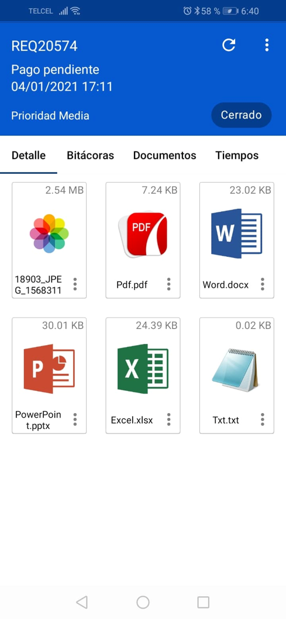Screen dimensions: 286x619
Task: Tap the Bluetooth icon in status bar
Action: click(x=197, y=11)
